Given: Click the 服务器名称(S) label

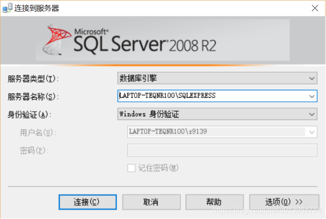Looking at the screenshot, I should (x=33, y=97).
